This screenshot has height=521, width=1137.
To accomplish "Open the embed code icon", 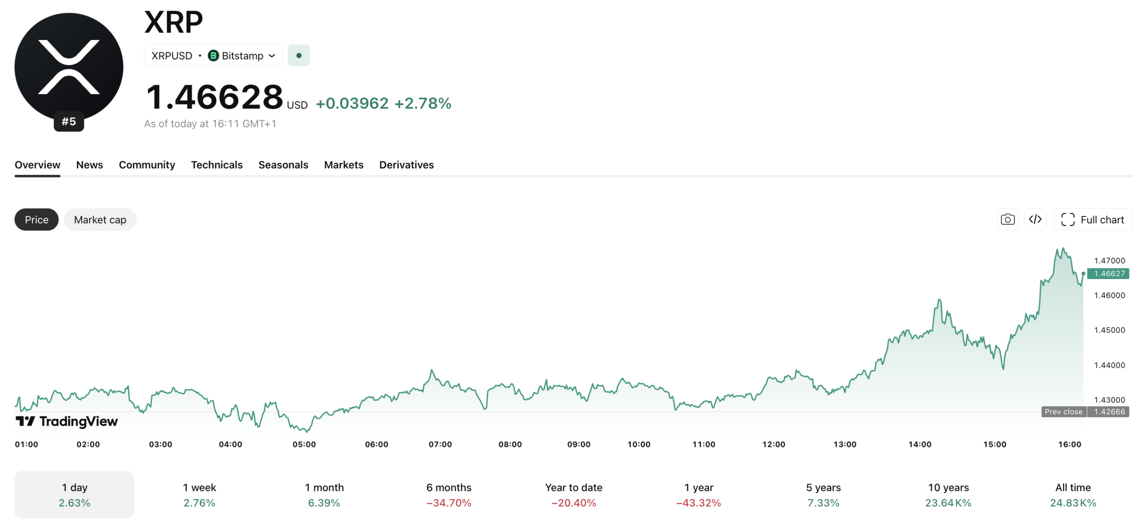I will (1035, 220).
